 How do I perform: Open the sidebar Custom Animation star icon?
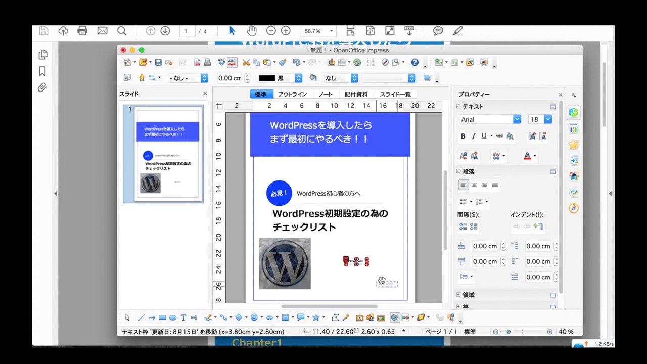[x=573, y=145]
